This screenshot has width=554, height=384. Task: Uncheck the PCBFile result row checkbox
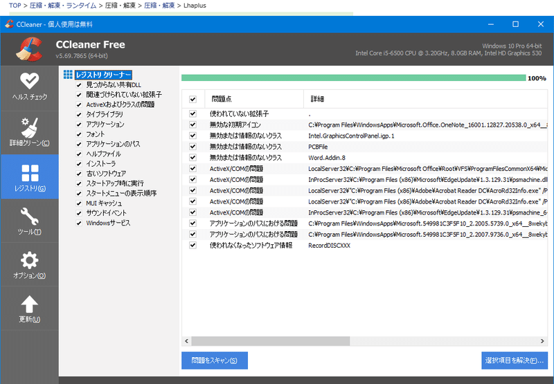(x=193, y=147)
